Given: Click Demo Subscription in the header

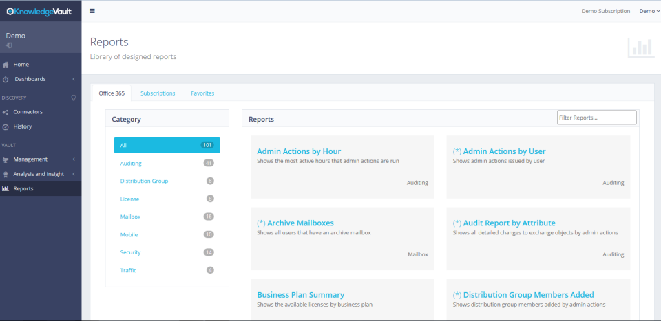Looking at the screenshot, I should pyautogui.click(x=606, y=12).
